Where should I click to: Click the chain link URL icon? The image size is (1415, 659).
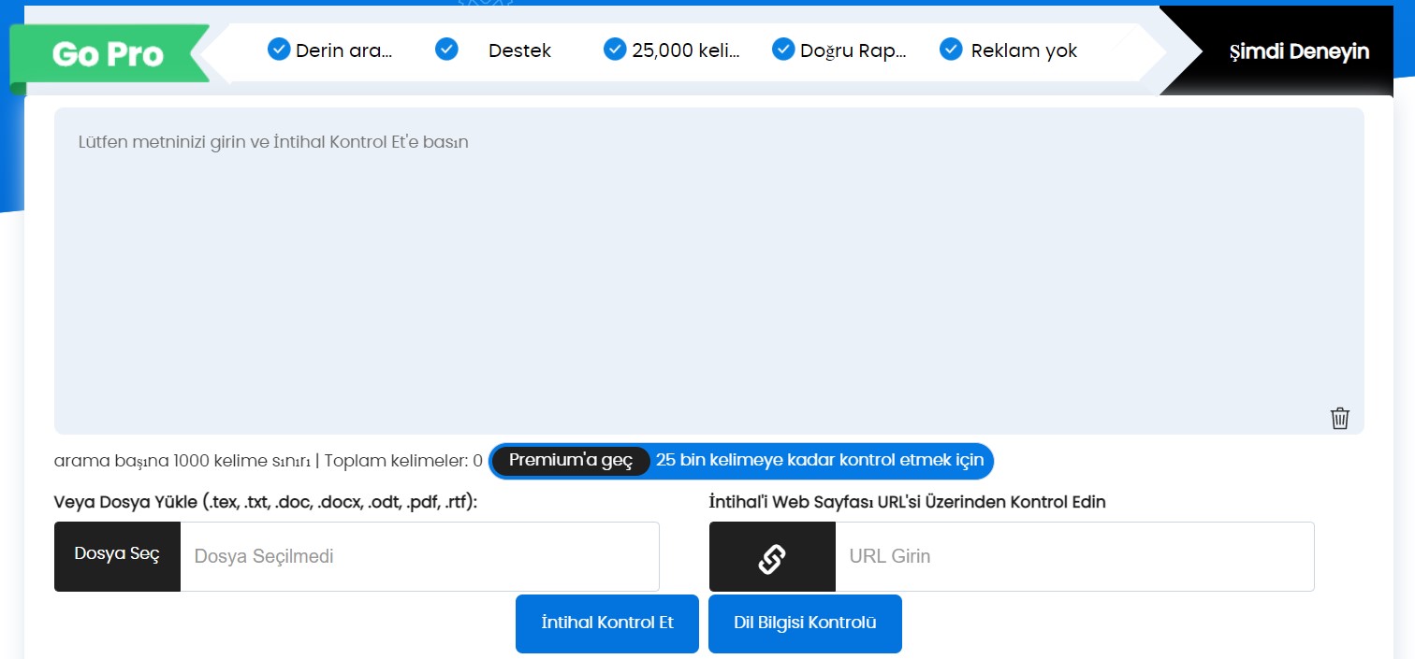(x=772, y=557)
